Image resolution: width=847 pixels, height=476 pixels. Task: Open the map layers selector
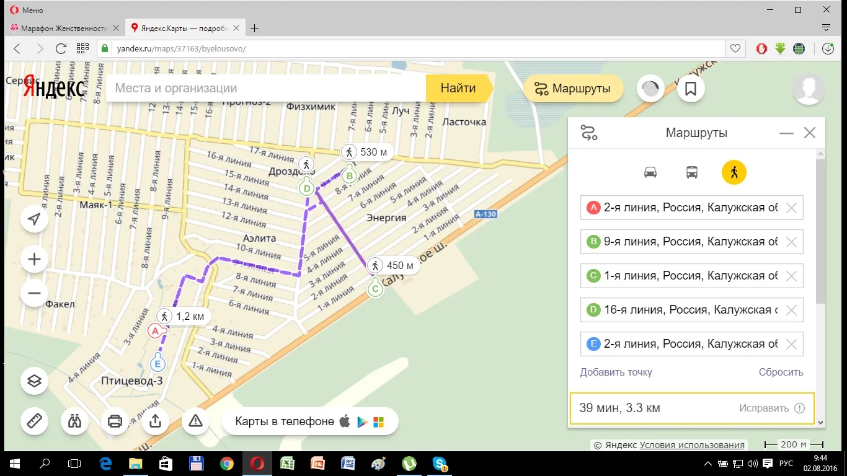click(35, 381)
